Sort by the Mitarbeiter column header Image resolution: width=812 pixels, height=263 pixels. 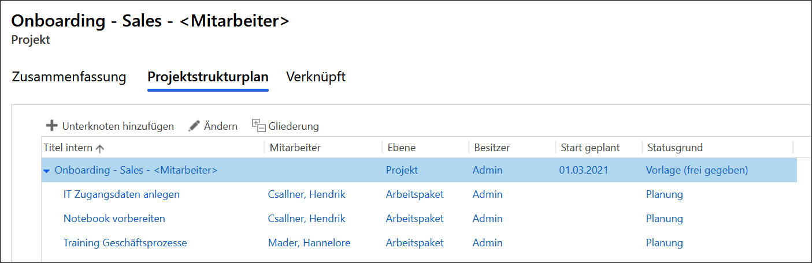tap(295, 148)
